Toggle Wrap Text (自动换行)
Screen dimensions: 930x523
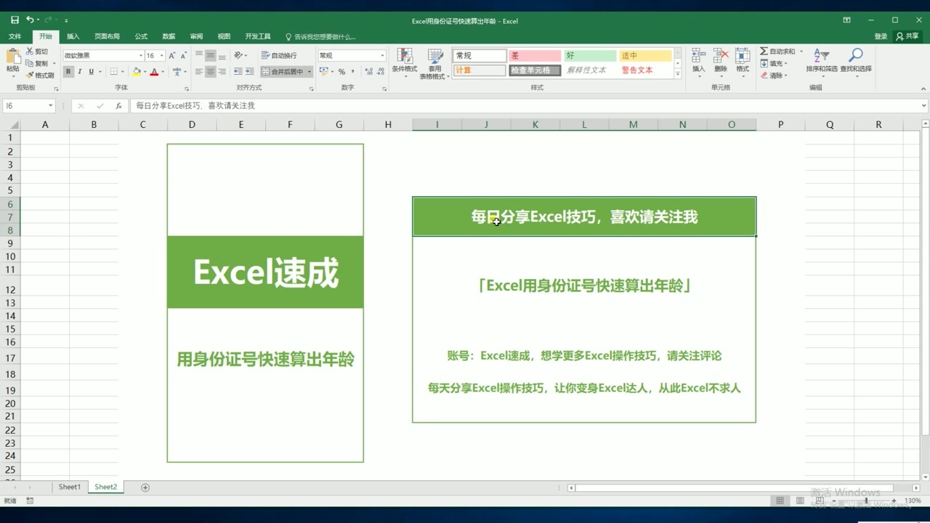coord(279,55)
